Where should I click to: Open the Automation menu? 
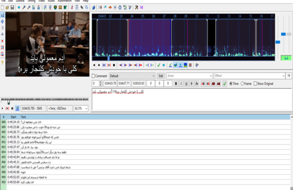coord(64,1)
